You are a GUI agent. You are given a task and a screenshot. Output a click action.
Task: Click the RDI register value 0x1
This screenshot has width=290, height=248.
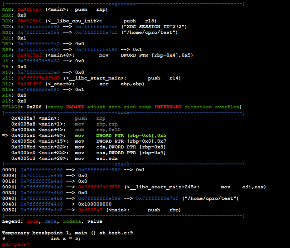[x=22, y=38]
